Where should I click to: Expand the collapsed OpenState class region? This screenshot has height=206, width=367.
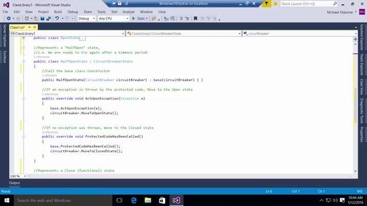pyautogui.click(x=24, y=38)
